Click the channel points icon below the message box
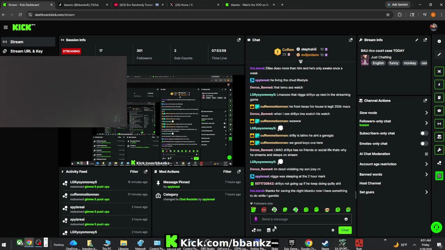 point(254,230)
